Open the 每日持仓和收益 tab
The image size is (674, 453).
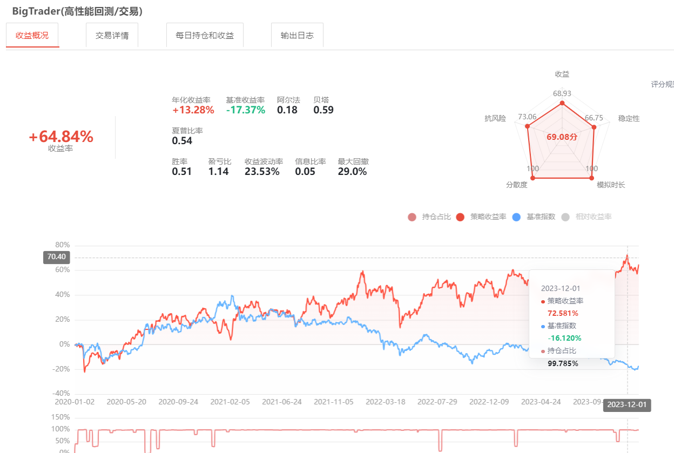pyautogui.click(x=205, y=36)
